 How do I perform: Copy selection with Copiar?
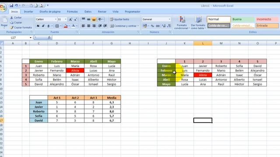(x=16, y=22)
